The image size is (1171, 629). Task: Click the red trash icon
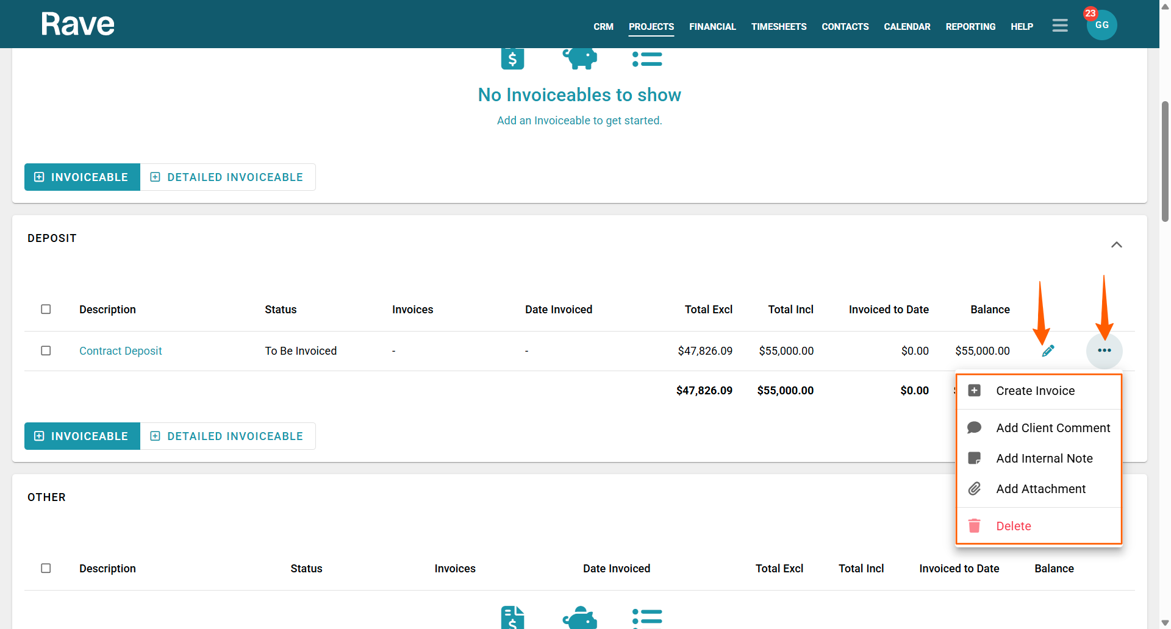click(x=975, y=526)
